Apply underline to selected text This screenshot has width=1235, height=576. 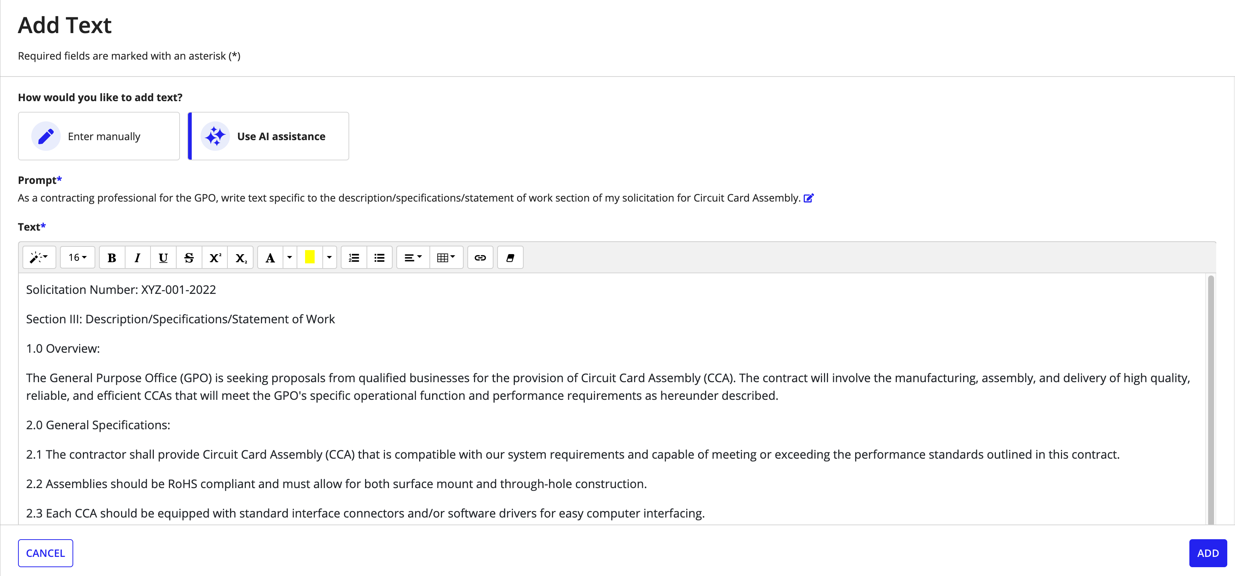click(162, 257)
